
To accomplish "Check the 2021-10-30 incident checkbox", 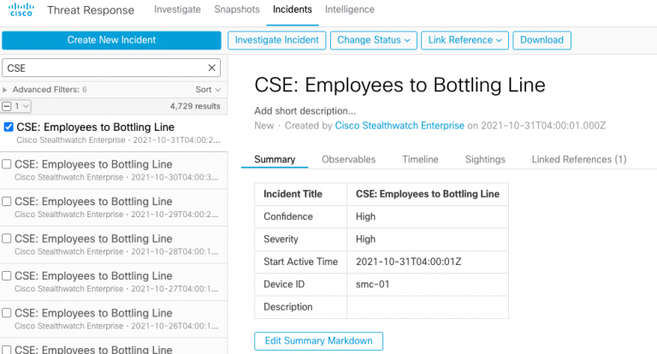I will [7, 164].
